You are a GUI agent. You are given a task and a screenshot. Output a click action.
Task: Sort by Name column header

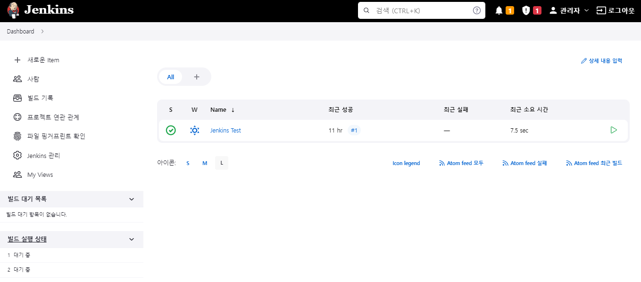(x=218, y=109)
